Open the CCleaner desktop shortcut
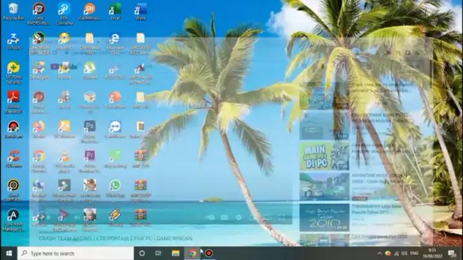The height and width of the screenshot is (260, 463). click(13, 156)
